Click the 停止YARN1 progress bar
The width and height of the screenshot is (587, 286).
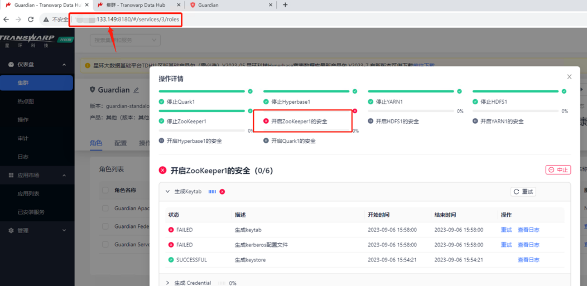(411, 91)
